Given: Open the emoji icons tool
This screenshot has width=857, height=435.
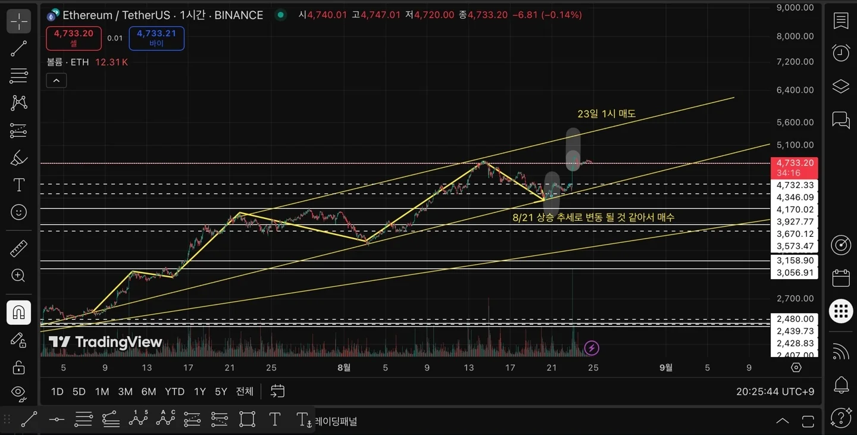Looking at the screenshot, I should tap(19, 212).
